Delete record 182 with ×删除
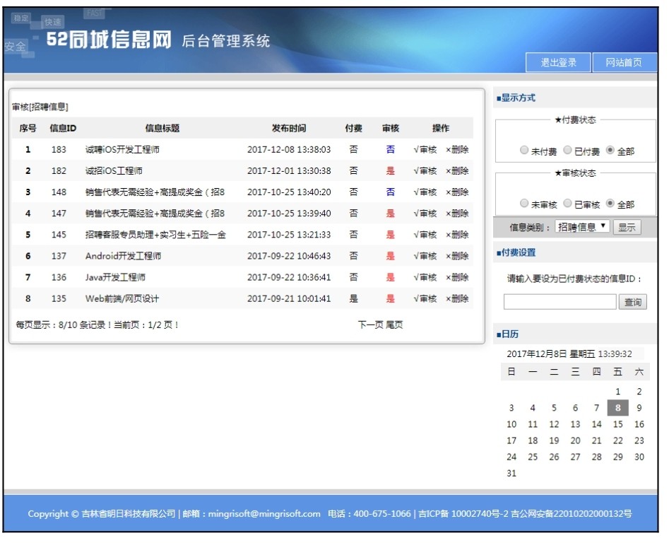 point(457,171)
